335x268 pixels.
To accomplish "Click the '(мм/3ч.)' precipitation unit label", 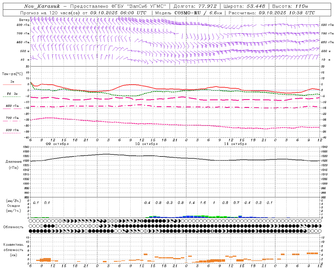I will [x=14, y=201].
